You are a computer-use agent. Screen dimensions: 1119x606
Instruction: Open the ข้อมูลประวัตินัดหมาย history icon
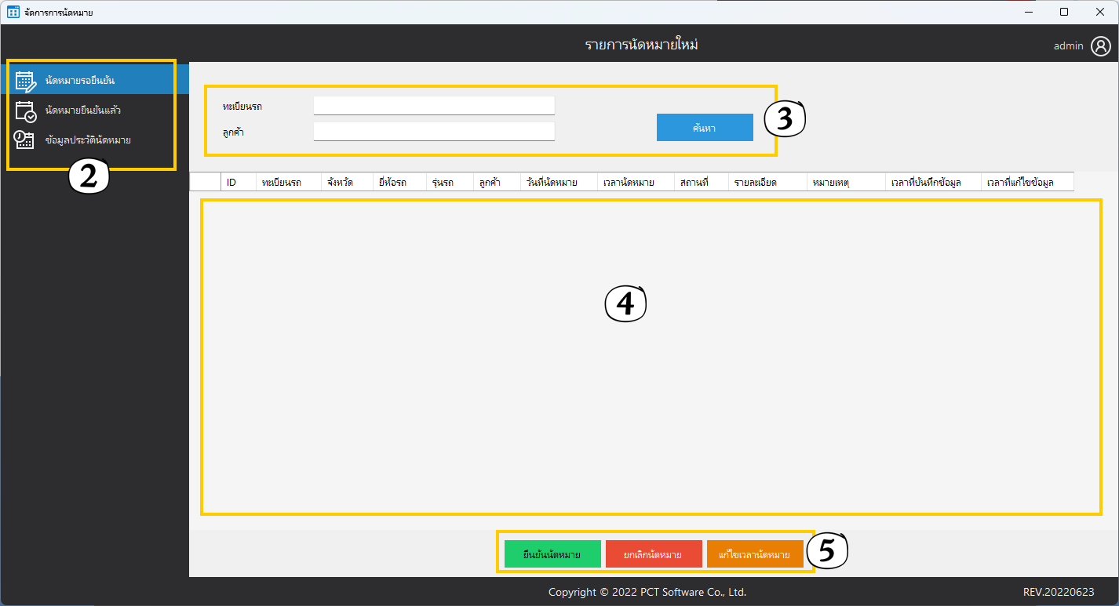point(24,140)
